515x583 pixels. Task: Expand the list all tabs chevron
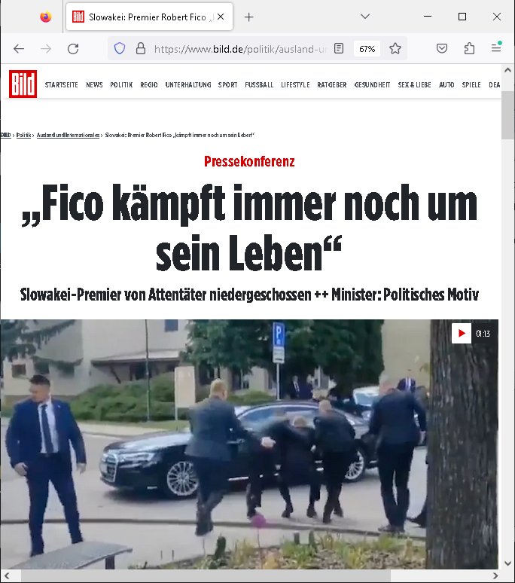pyautogui.click(x=365, y=17)
